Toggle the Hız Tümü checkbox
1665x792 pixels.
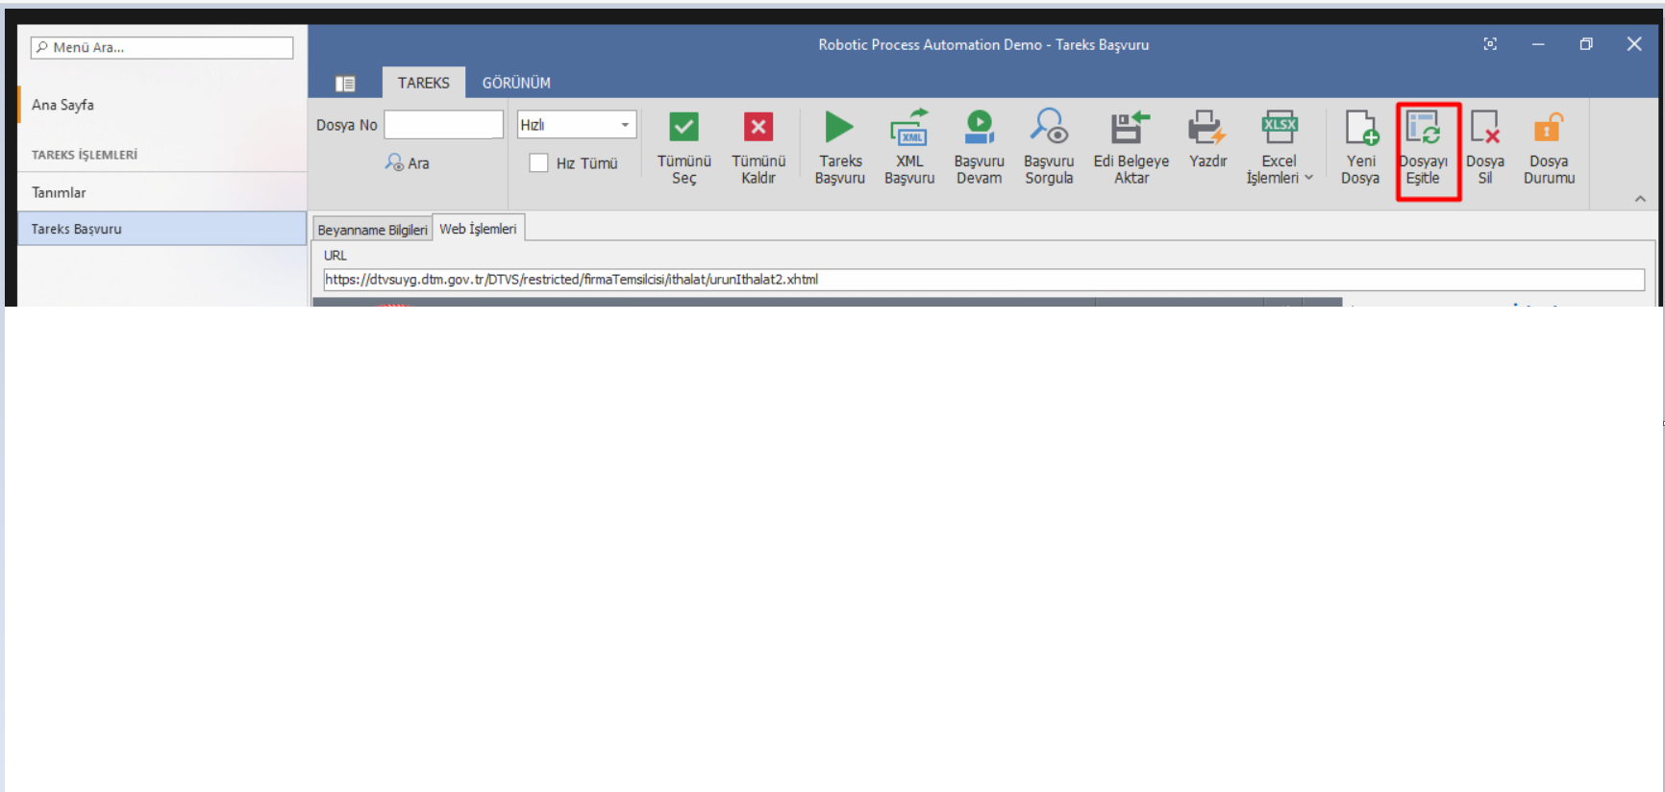click(538, 163)
